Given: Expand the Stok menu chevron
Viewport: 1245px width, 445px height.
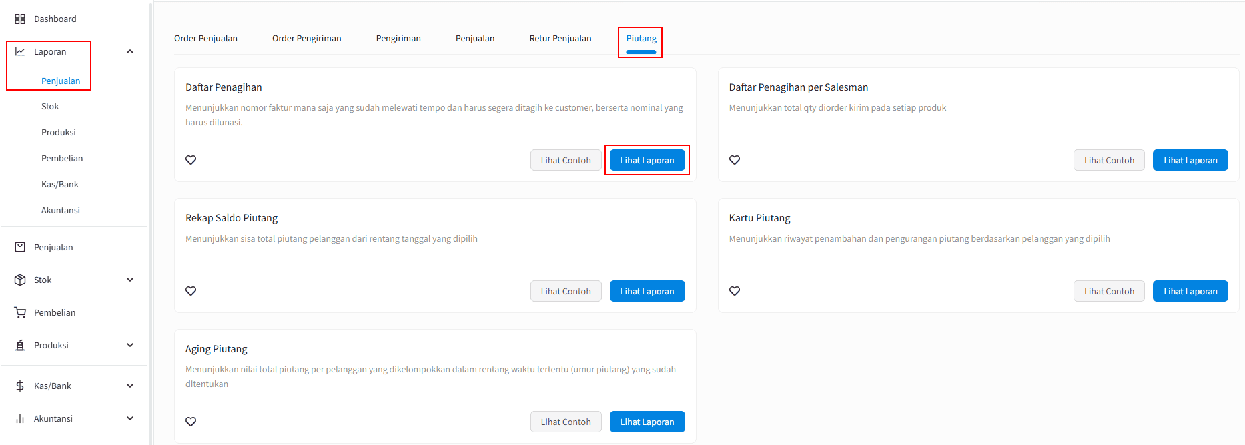Looking at the screenshot, I should click(130, 280).
